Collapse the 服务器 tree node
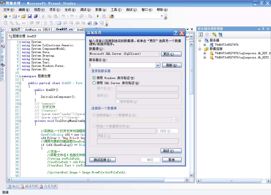Image resolution: width=271 pixels, height=195 pixels. tap(200, 40)
